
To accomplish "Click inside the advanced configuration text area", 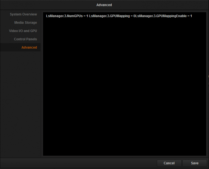I will click(124, 84).
